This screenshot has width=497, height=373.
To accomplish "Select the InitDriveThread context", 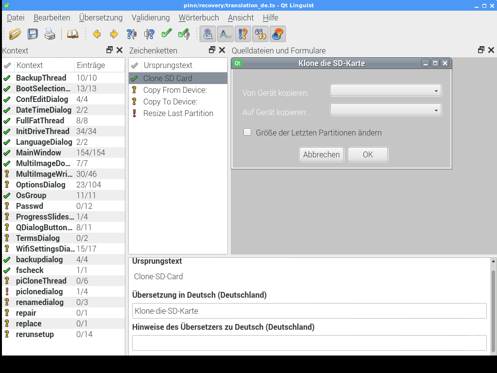I will tap(63, 131).
